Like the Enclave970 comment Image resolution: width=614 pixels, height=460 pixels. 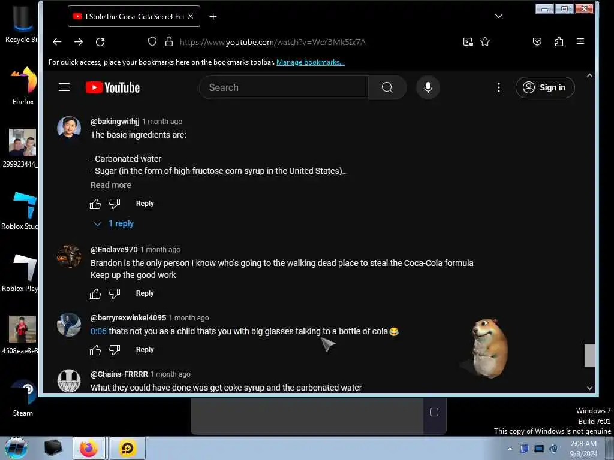pos(95,293)
